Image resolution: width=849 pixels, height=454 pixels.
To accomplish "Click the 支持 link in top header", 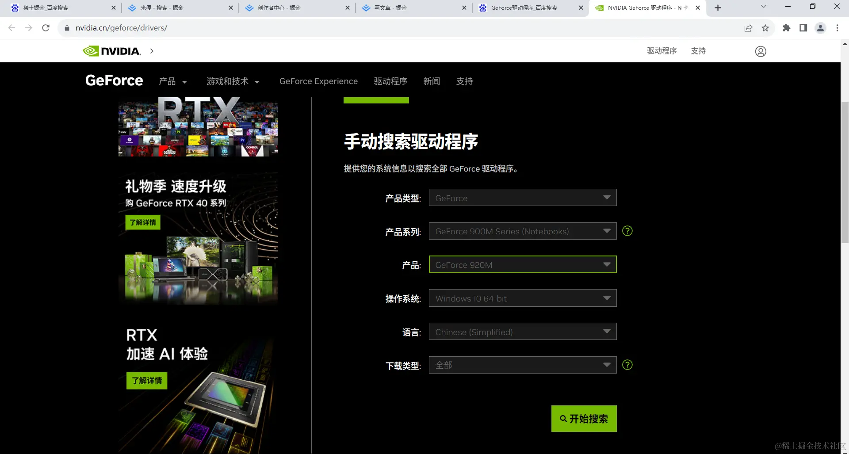I will pos(698,51).
